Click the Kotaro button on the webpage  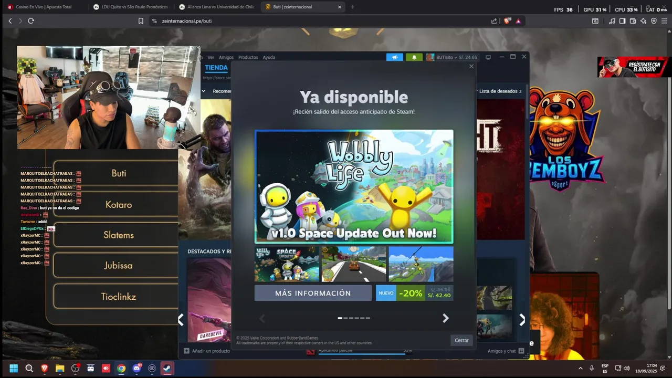[119, 205]
